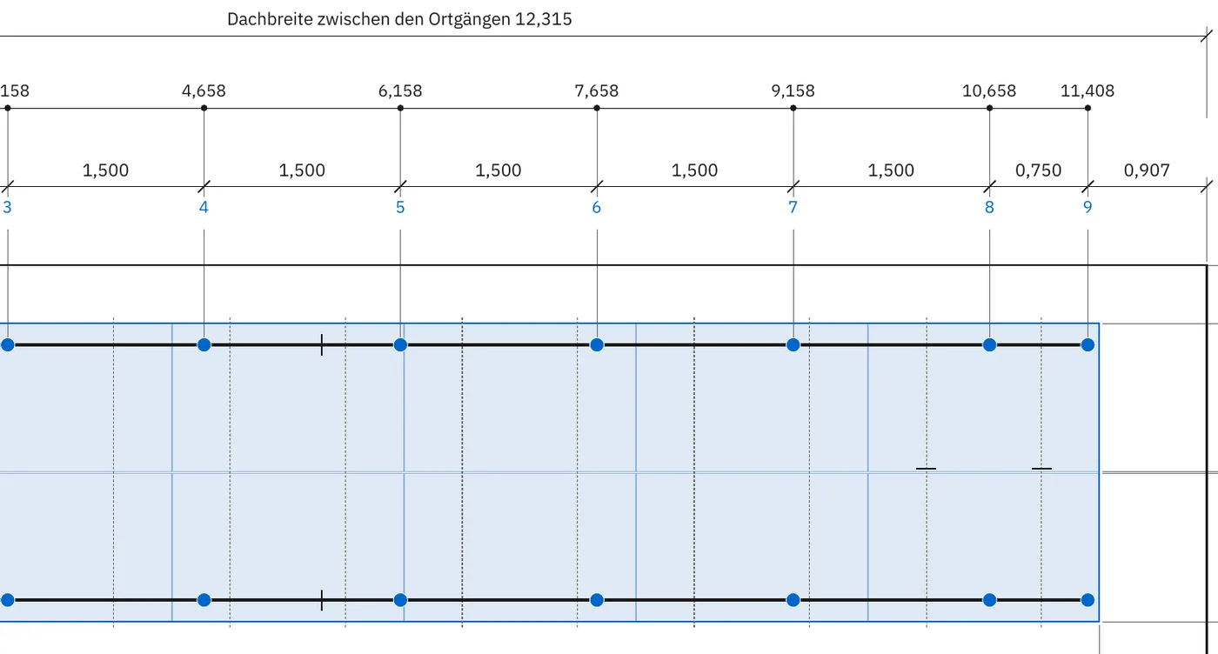1218x654 pixels.
Task: Pick the 9,158 position value
Action: [x=793, y=90]
